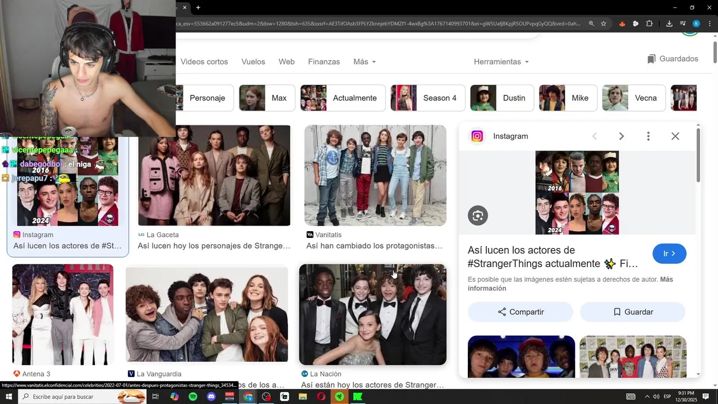Filter images by Dustin chip
The width and height of the screenshot is (718, 404).
click(502, 98)
